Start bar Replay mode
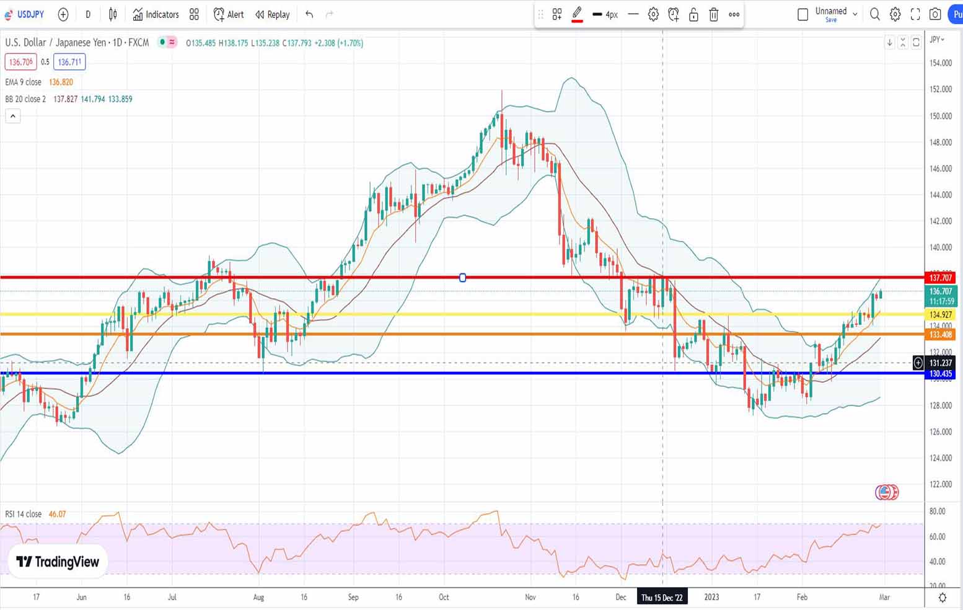963x610 pixels. tap(272, 14)
